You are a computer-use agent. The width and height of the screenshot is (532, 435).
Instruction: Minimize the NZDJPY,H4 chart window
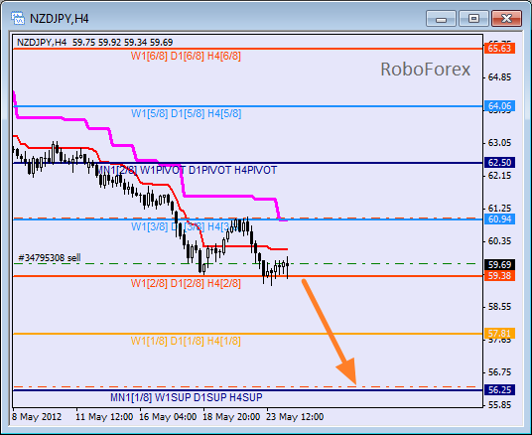click(441, 18)
